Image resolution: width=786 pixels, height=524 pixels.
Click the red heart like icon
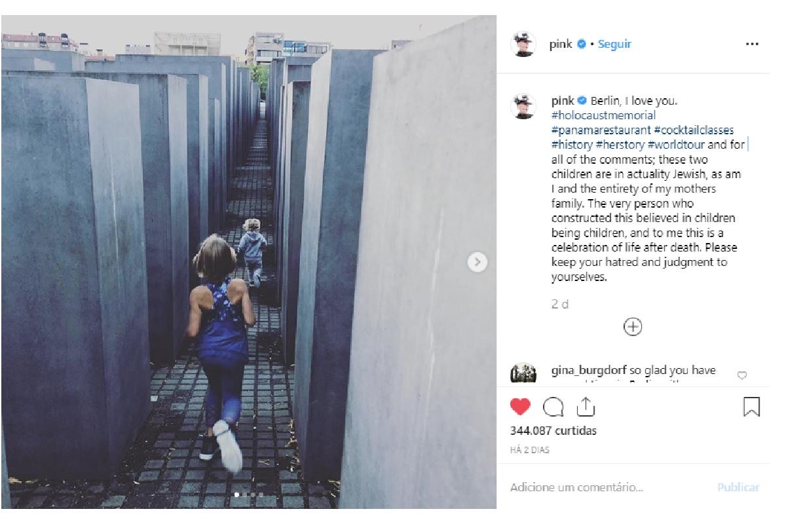point(520,407)
